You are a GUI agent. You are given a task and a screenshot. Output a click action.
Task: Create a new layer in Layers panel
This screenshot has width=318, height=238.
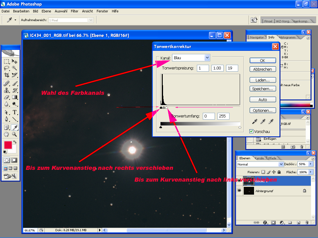point(298,223)
